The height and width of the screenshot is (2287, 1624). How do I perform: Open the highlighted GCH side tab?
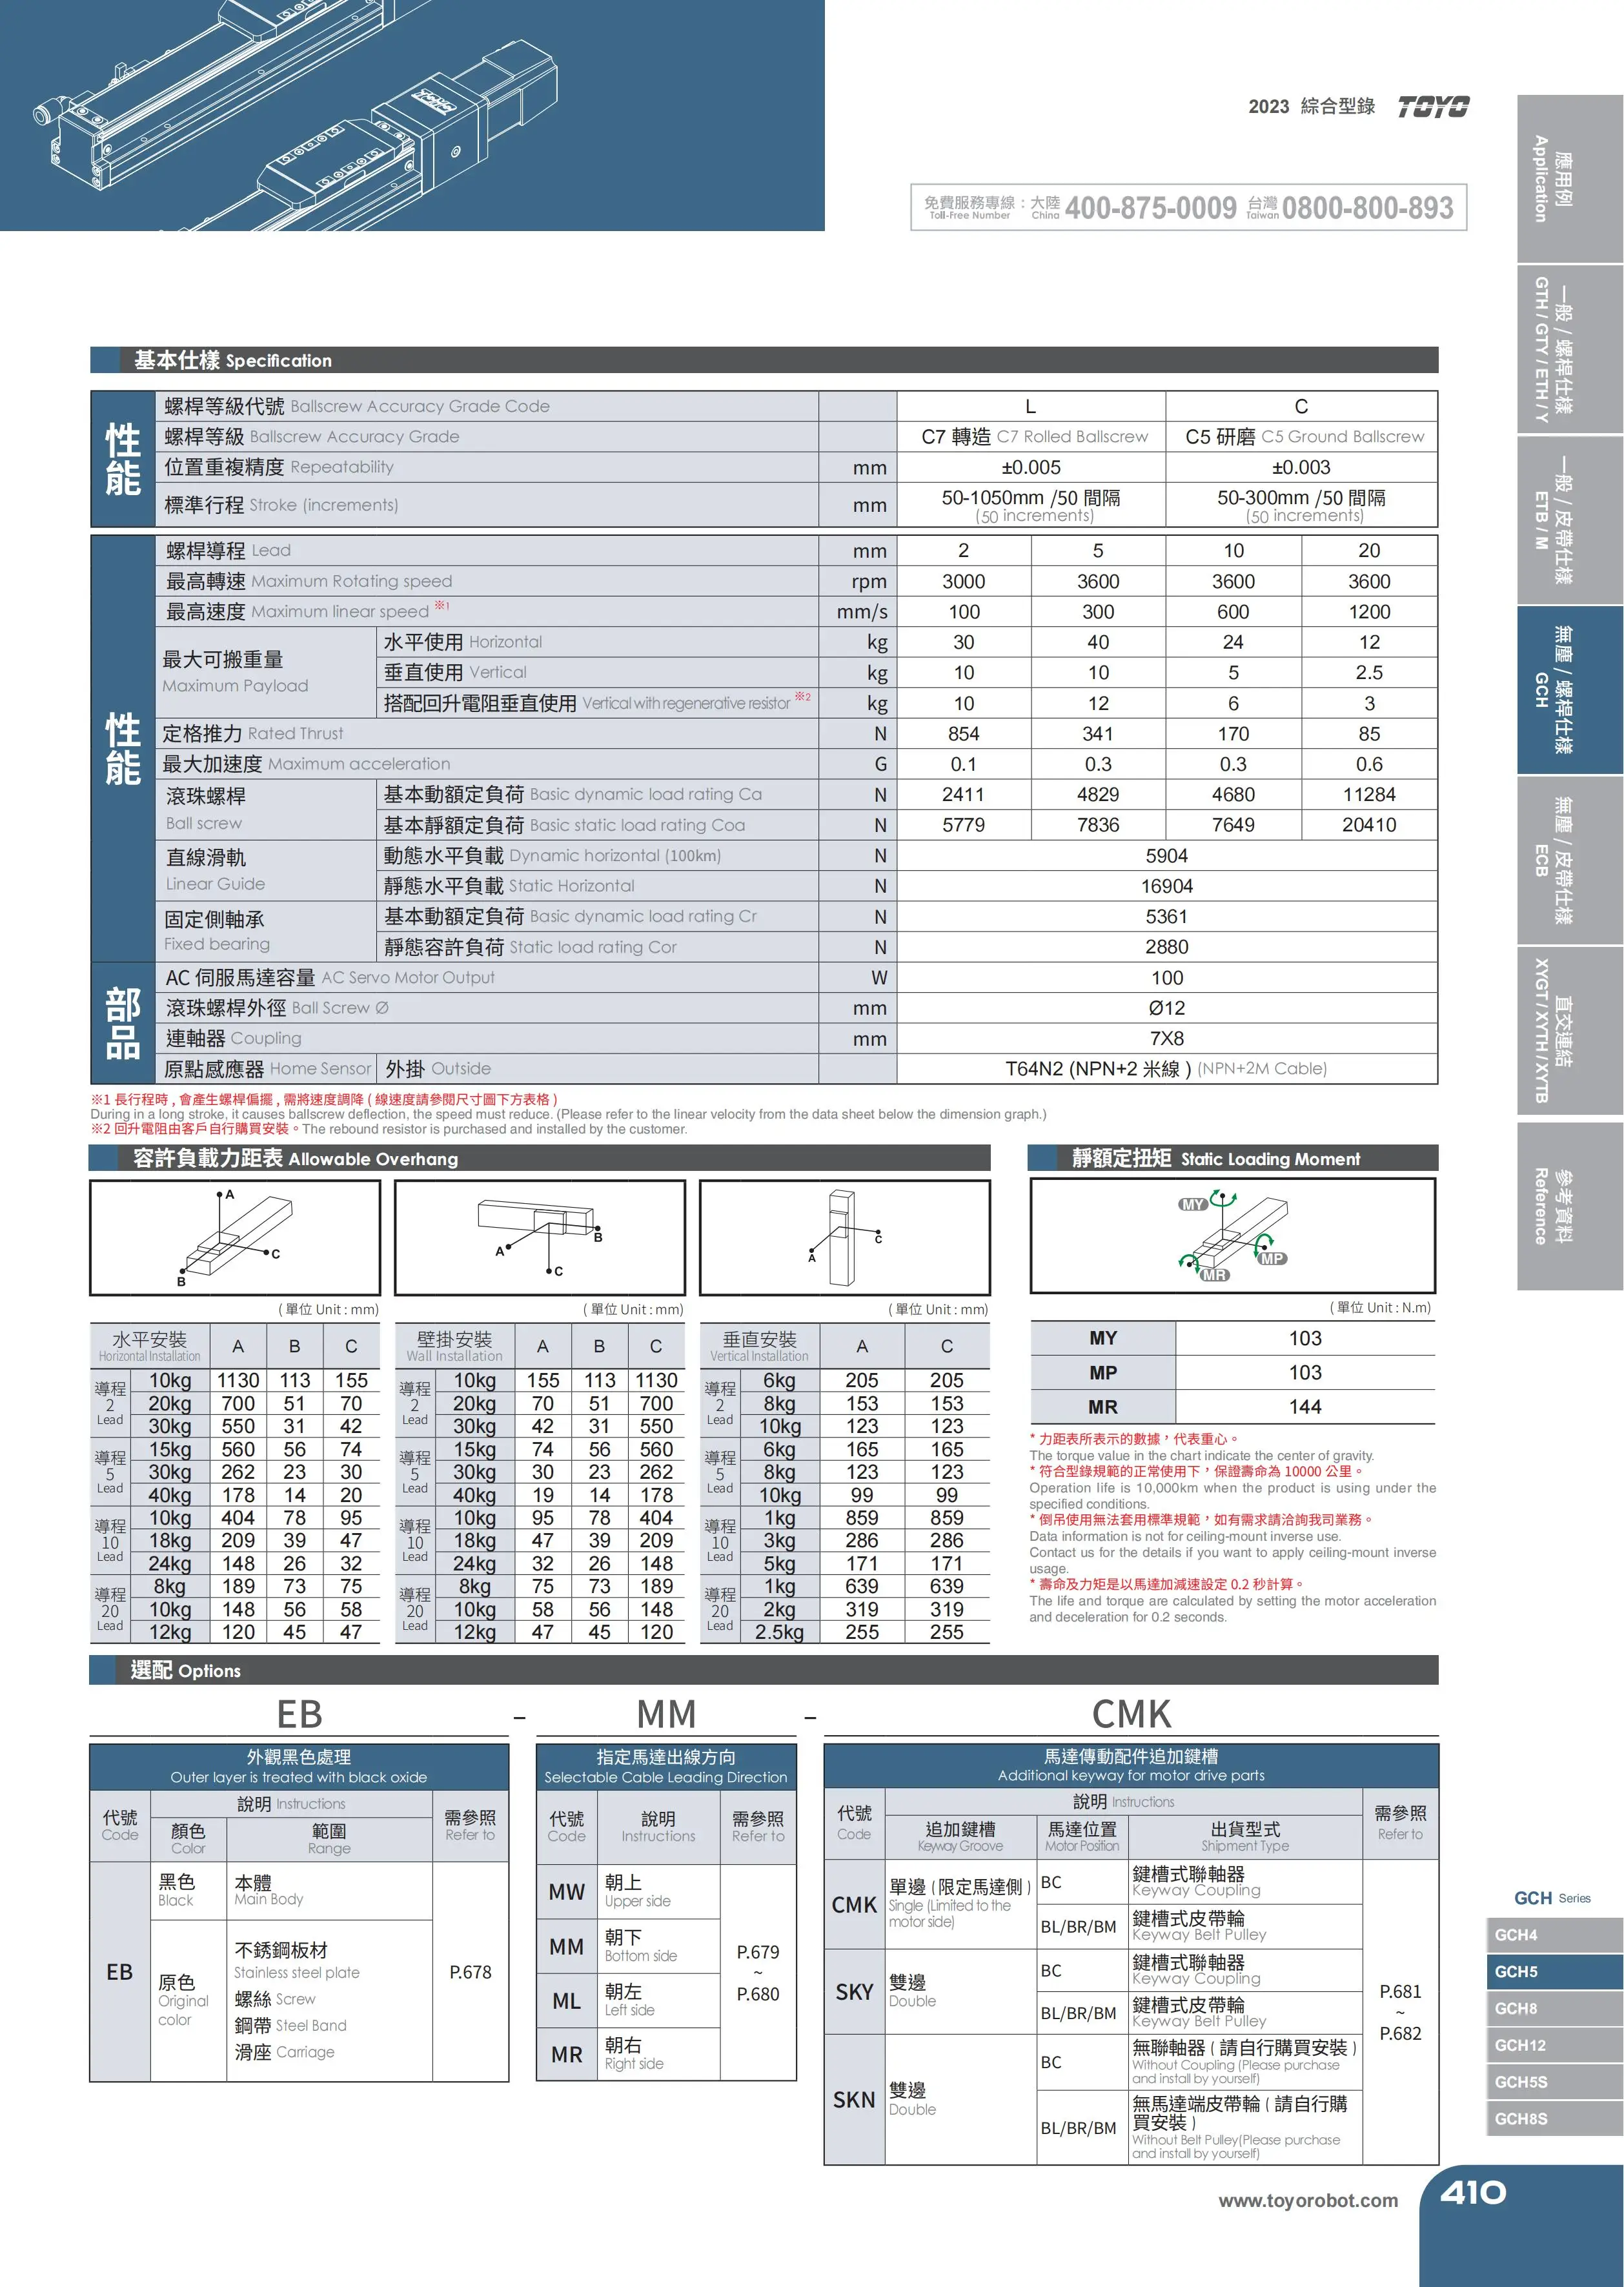point(1570,690)
